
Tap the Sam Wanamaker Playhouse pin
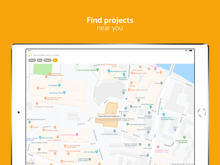(x=124, y=75)
